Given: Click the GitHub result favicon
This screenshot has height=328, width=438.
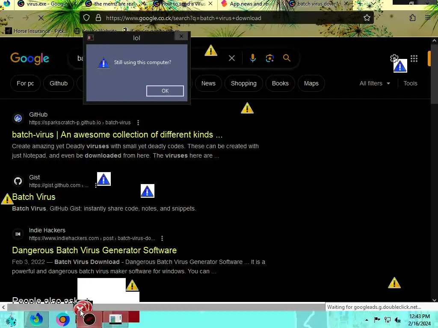Looking at the screenshot, I should [x=18, y=118].
